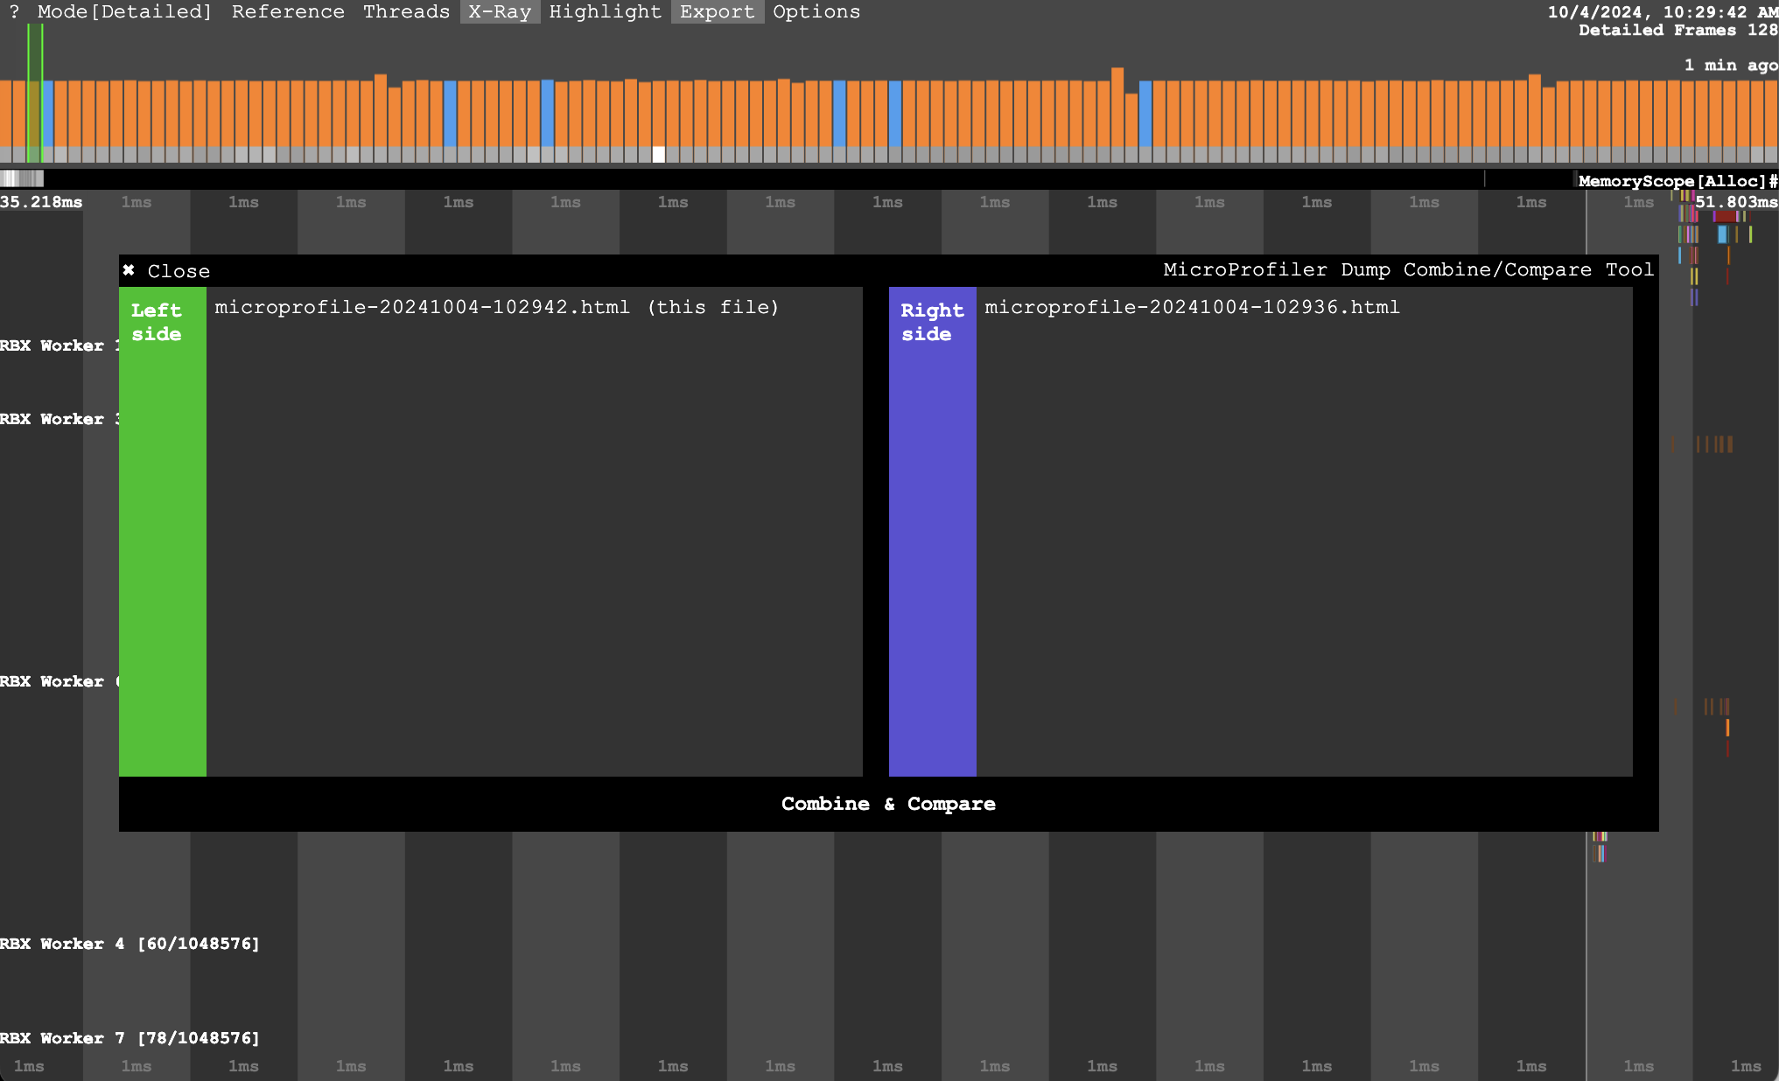Open the Options menu
This screenshot has width=1779, height=1081.
[x=816, y=11]
